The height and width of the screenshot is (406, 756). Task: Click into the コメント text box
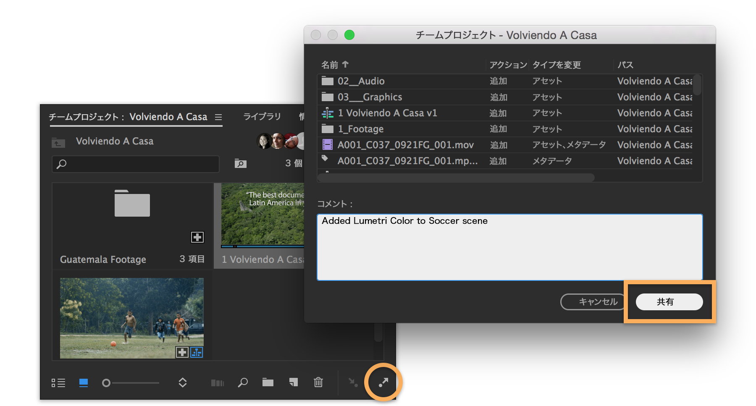point(509,247)
